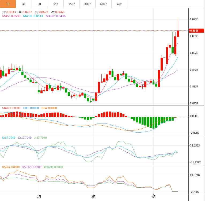The height and width of the screenshot is (201, 205).
Task: Select the 日 daily chart tab
Action: pos(8,4)
